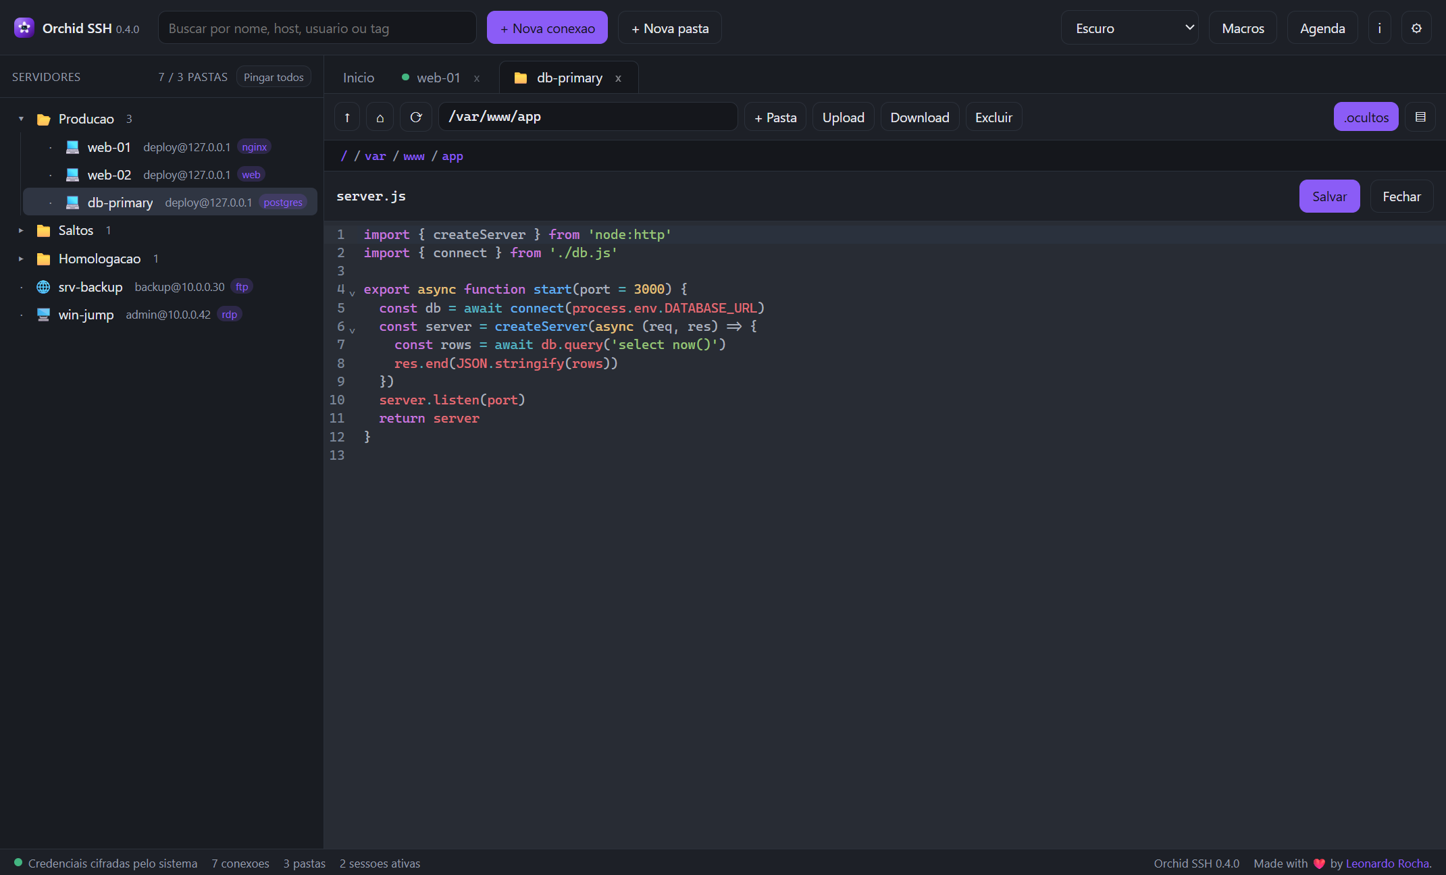Close the db-primary tab
Viewport: 1446px width, 875px height.
point(618,78)
